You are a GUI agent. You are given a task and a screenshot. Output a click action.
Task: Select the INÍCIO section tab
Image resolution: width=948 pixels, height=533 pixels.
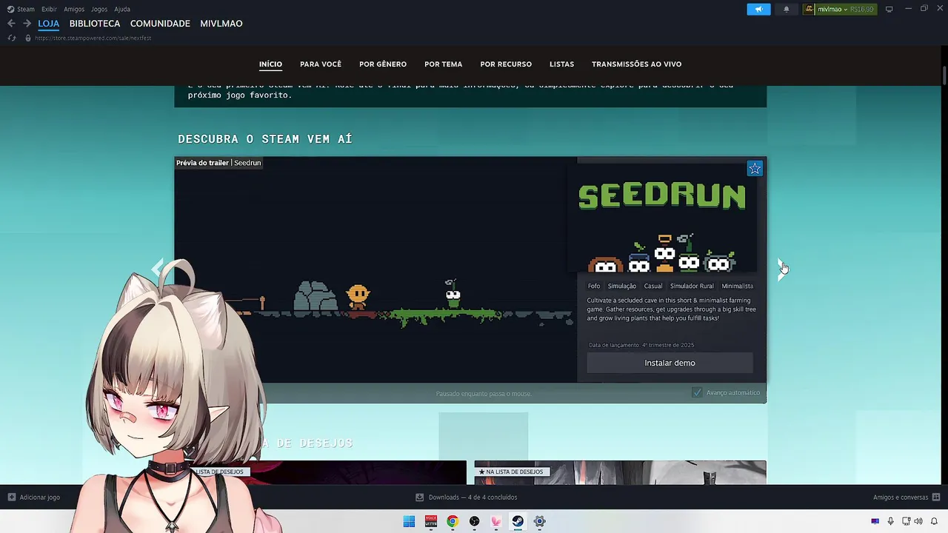click(270, 64)
